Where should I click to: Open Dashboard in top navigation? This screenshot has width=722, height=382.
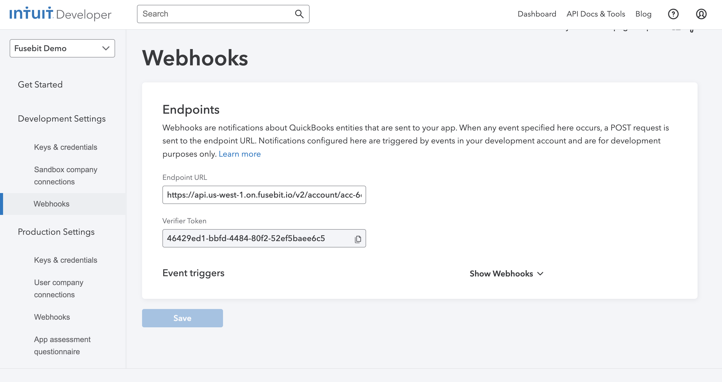[537, 14]
